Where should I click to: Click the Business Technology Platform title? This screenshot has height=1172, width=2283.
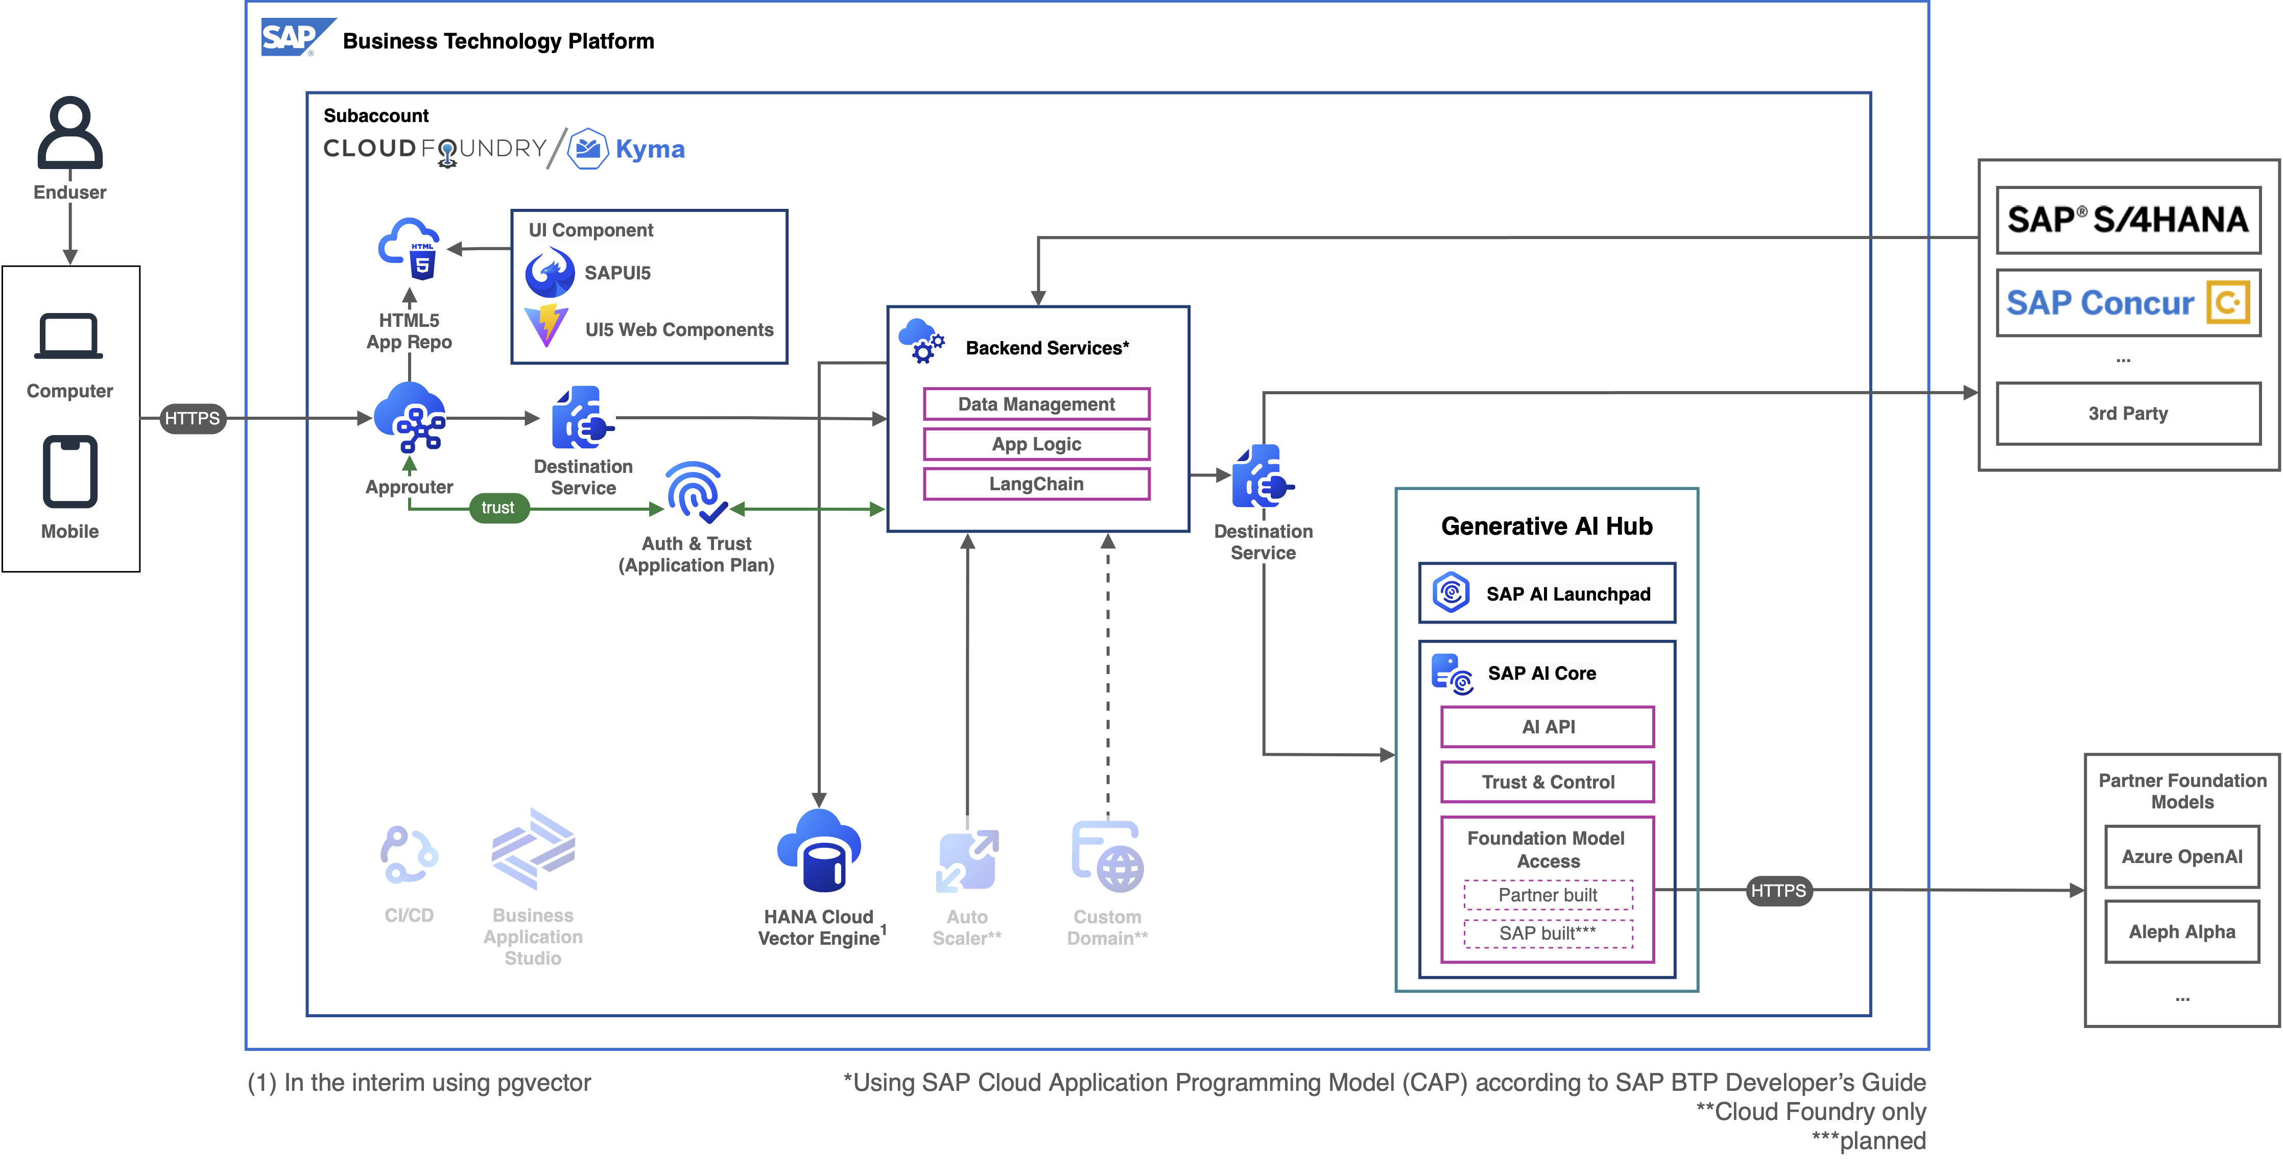click(x=498, y=41)
